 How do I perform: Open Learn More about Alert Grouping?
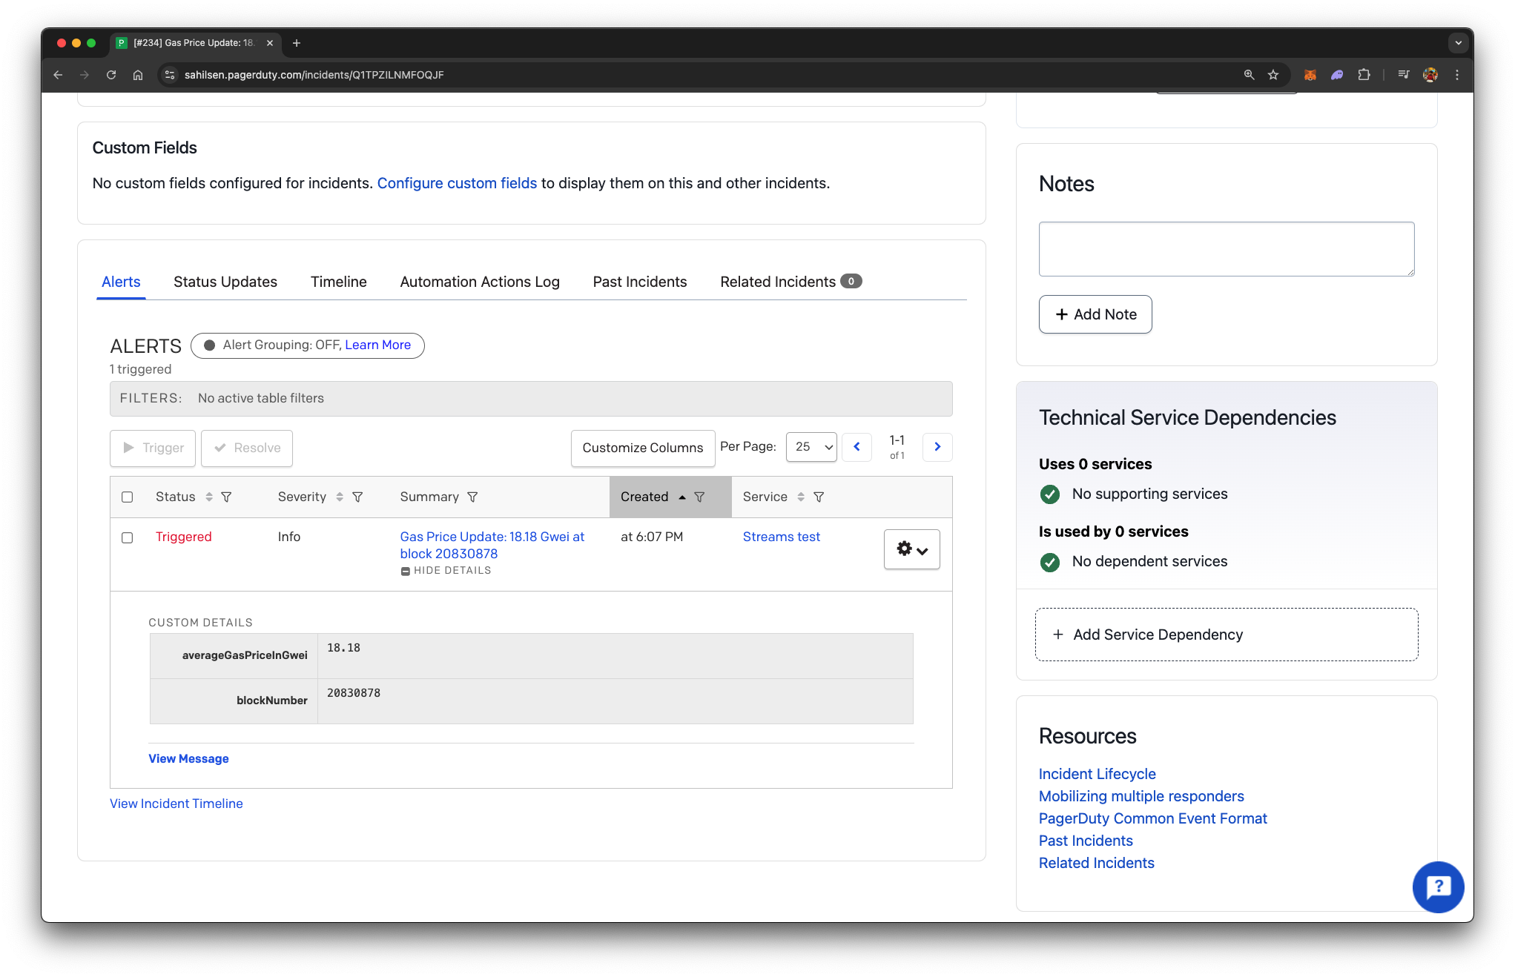(x=377, y=345)
